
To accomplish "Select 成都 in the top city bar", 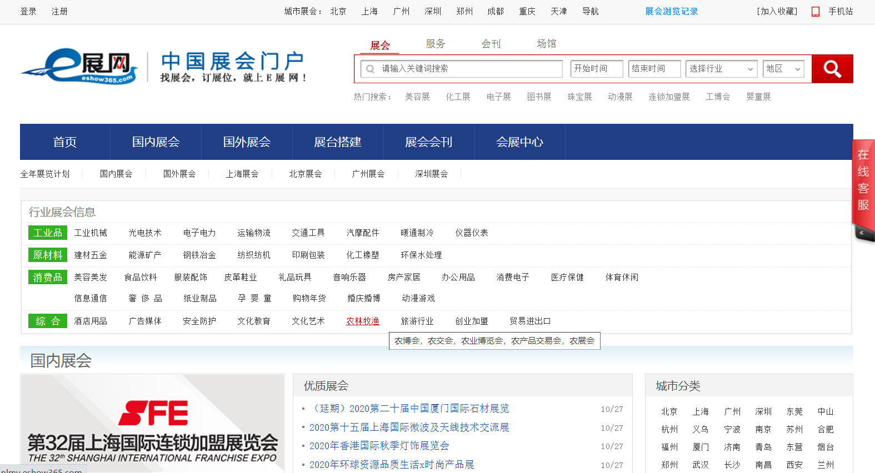I will coord(496,12).
